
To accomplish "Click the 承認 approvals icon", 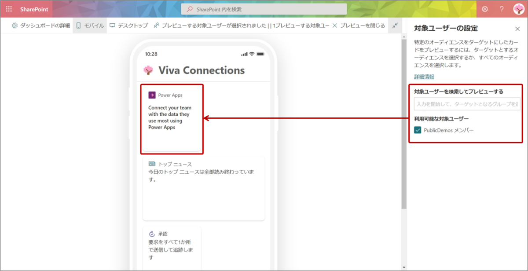I will 152,234.
